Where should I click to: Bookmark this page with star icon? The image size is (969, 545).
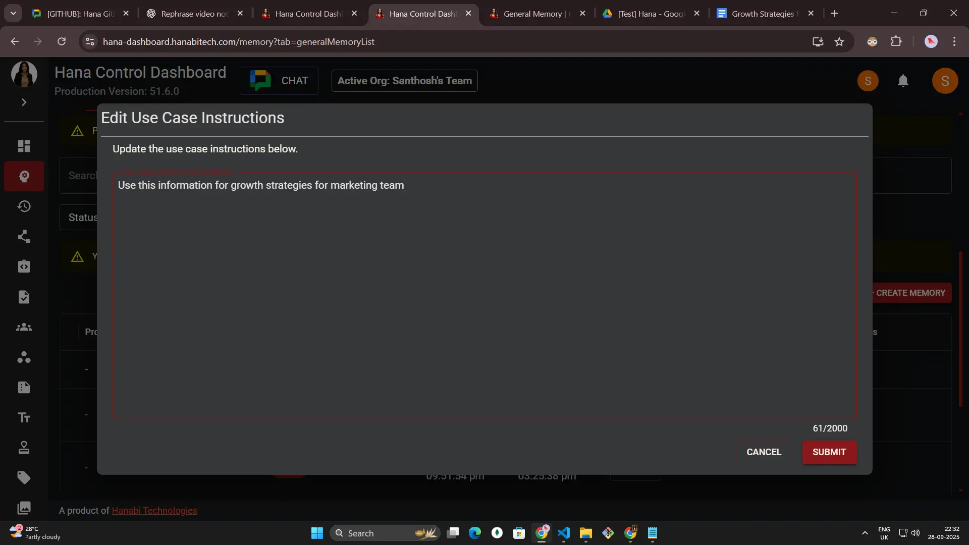[x=839, y=42]
